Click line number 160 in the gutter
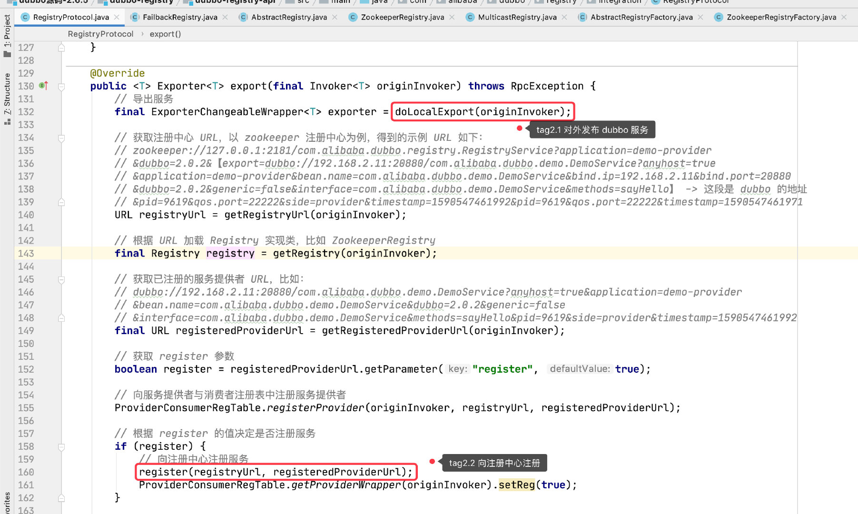Image resolution: width=858 pixels, height=514 pixels. [26, 472]
